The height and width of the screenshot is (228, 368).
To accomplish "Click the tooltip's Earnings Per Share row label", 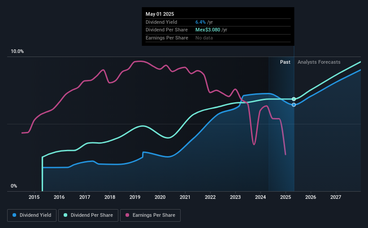I will click(167, 38).
